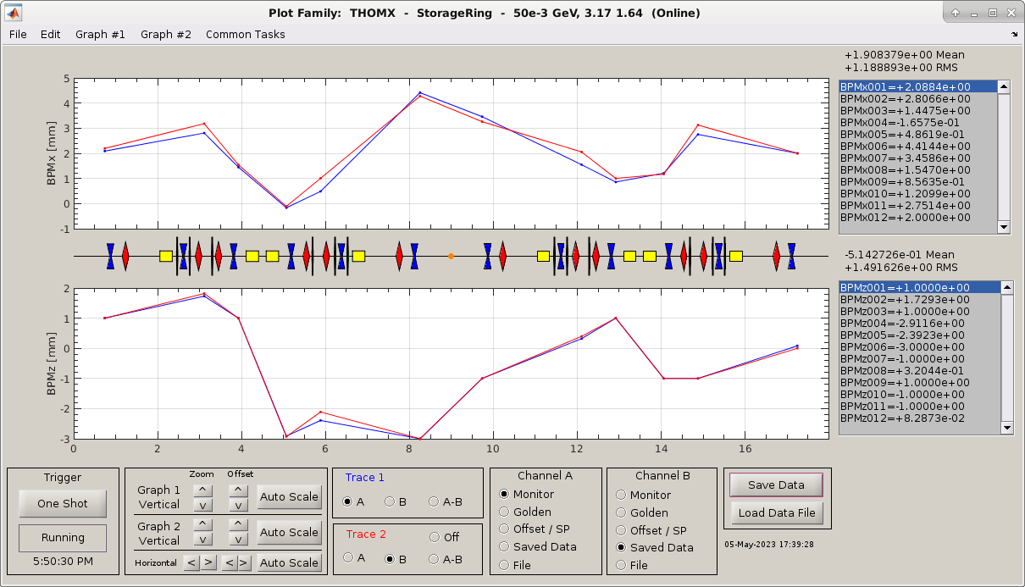Image resolution: width=1025 pixels, height=587 pixels.
Task: Select Trace 1 option A-B
Action: click(434, 501)
